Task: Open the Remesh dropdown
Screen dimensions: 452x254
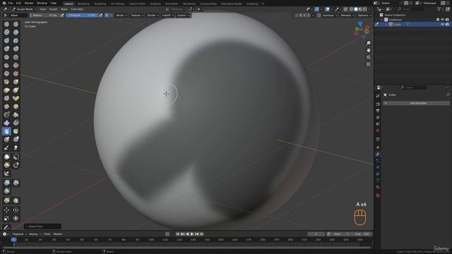Action: [347, 16]
